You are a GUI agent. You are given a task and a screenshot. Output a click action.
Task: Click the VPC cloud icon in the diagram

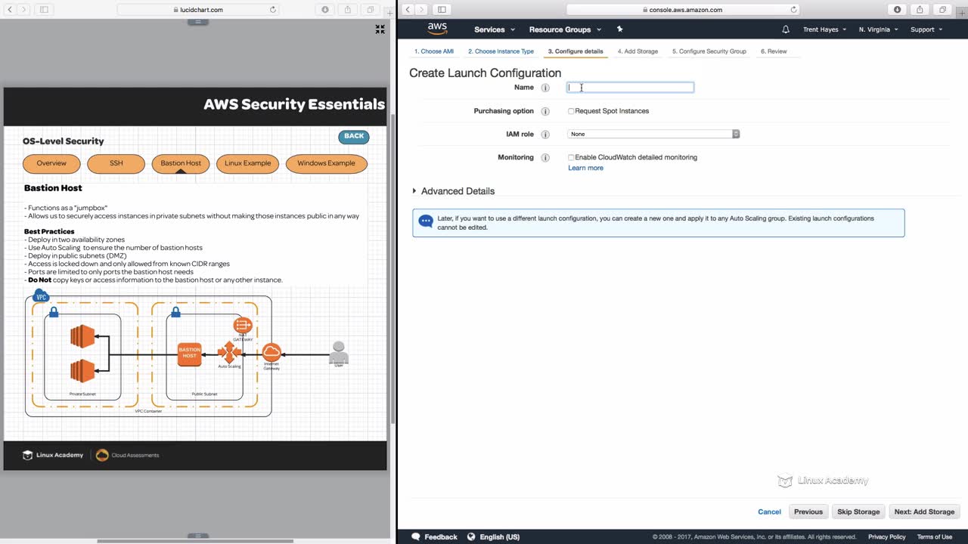(42, 296)
